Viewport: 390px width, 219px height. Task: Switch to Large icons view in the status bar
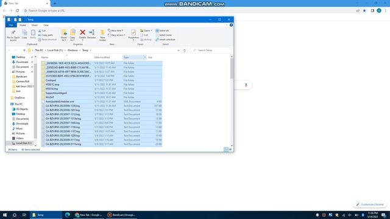[x=230, y=150]
